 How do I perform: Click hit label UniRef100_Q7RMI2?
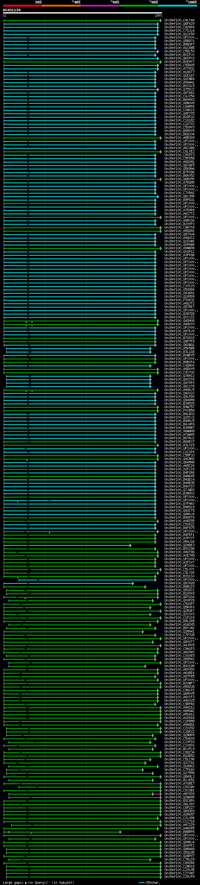[179, 376]
